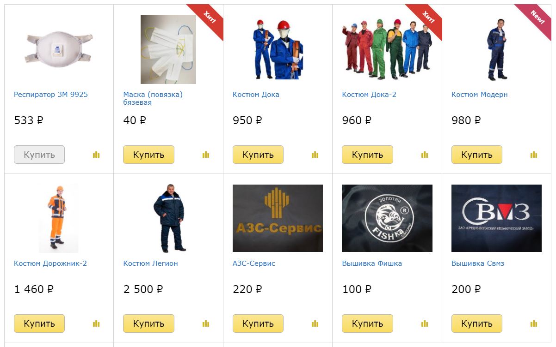Screen dimensions: 556x347
Task: Click compare chart icon for Костюм Легион
Action: click(206, 324)
